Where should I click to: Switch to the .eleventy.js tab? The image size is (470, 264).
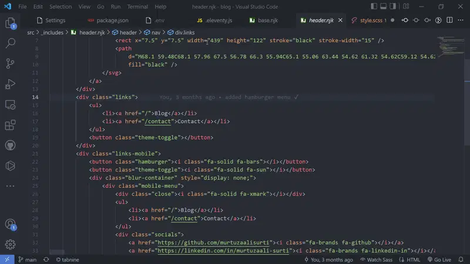click(214, 21)
